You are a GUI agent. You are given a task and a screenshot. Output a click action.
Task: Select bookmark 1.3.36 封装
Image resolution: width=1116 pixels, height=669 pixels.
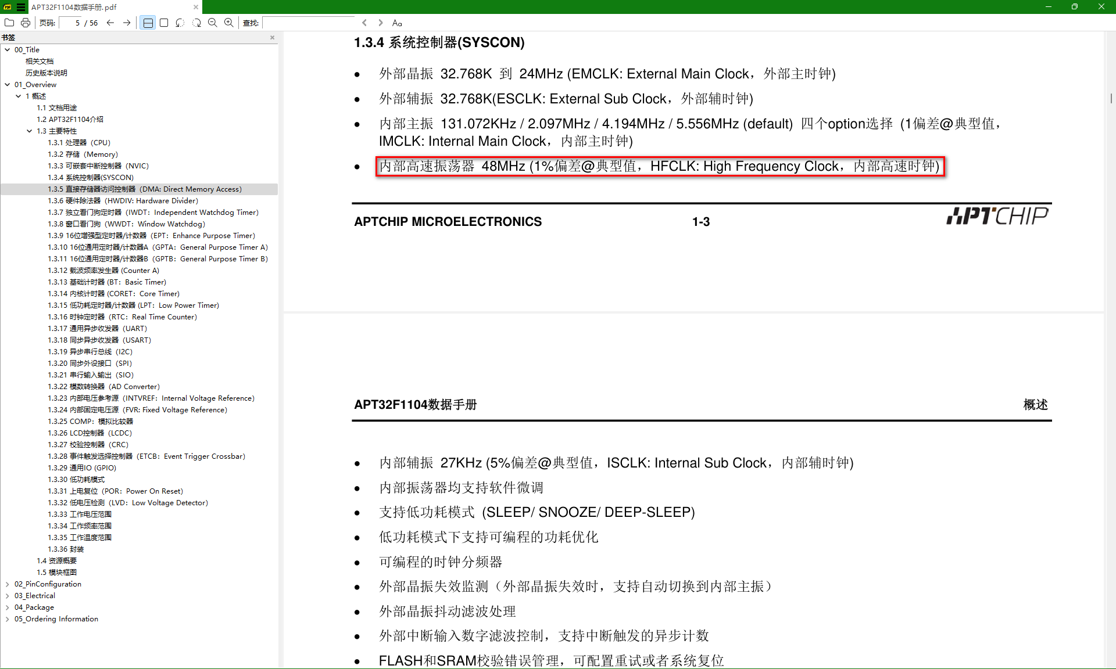point(66,549)
